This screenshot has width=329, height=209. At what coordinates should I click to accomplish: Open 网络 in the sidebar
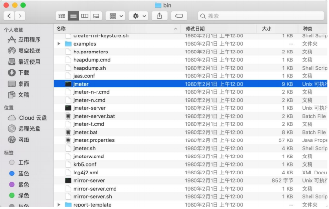click(x=19, y=139)
